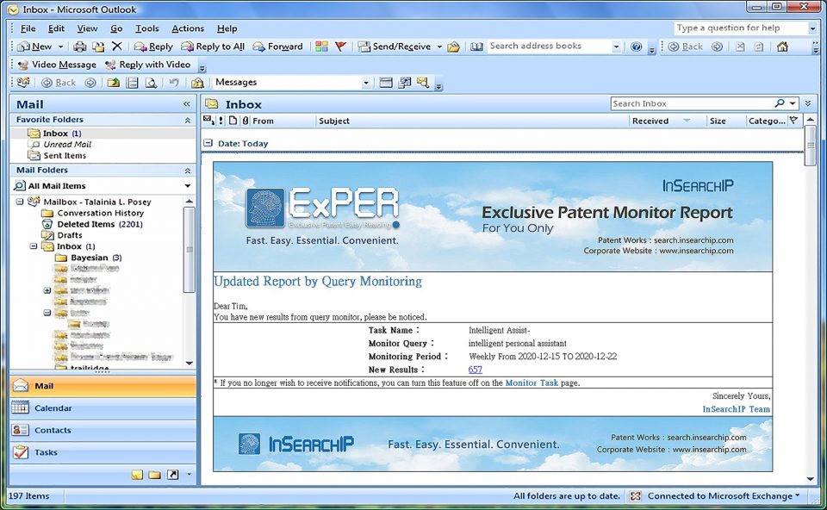Open Folder List with the small folder icon
This screenshot has width=827, height=510.
pyautogui.click(x=154, y=475)
